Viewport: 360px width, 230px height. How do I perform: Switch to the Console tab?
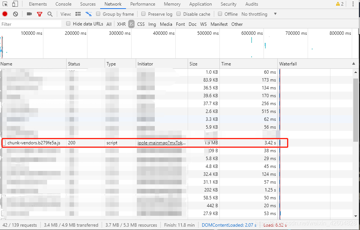click(64, 4)
